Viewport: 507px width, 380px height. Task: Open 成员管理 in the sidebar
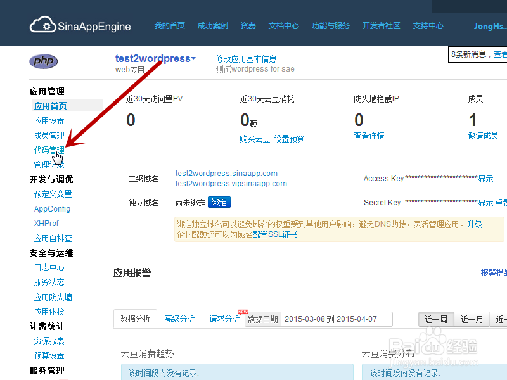pyautogui.click(x=49, y=136)
